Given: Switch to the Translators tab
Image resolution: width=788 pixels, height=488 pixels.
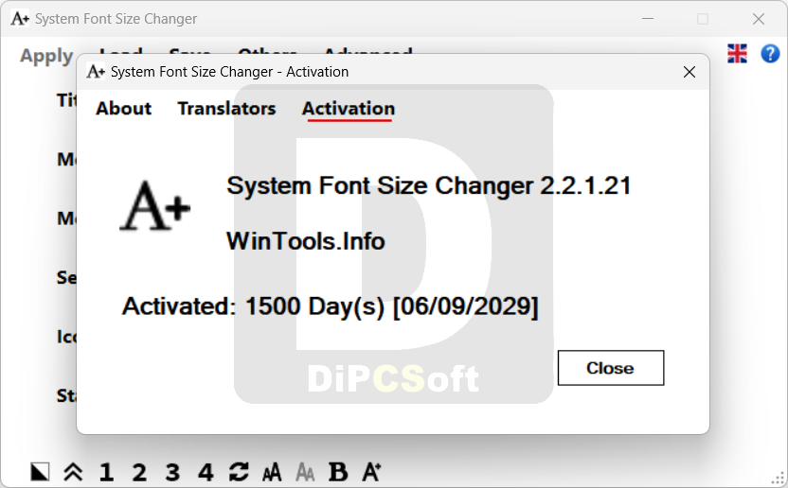Looking at the screenshot, I should (x=226, y=109).
